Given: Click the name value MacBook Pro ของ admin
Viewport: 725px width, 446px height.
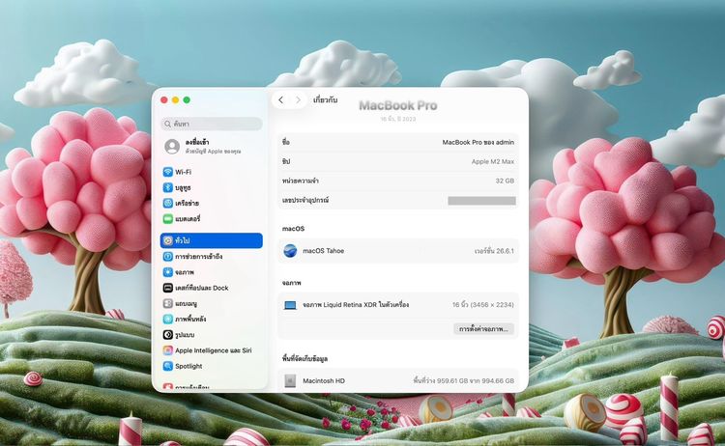Looking at the screenshot, I should tap(478, 142).
